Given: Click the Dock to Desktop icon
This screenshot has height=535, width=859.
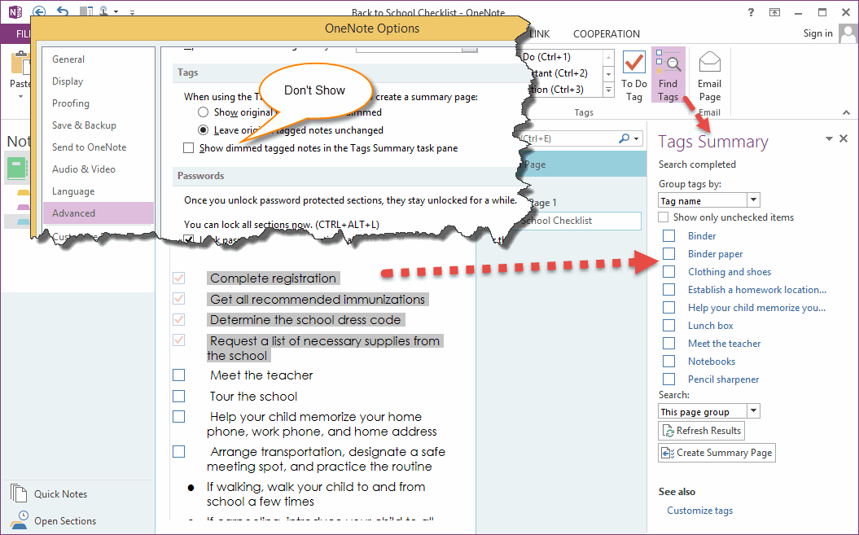Looking at the screenshot, I should pyautogui.click(x=86, y=11).
